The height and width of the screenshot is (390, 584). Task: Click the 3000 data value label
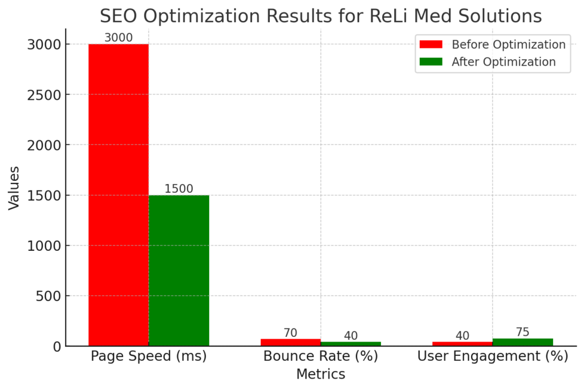point(119,38)
